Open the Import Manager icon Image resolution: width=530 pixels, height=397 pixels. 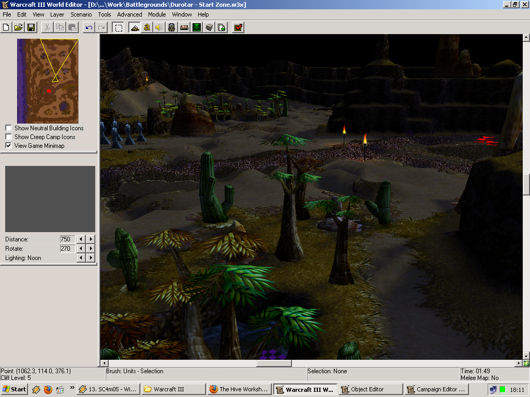pos(222,27)
